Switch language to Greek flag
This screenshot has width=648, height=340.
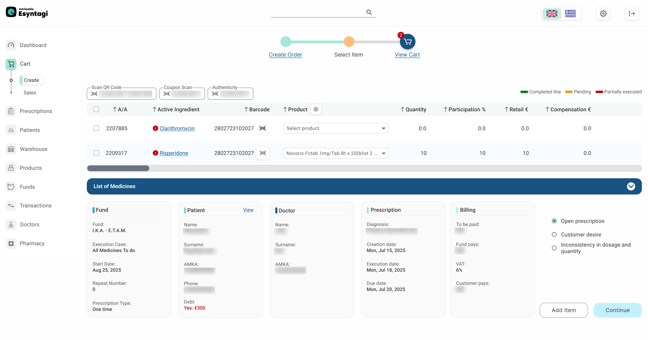(570, 14)
